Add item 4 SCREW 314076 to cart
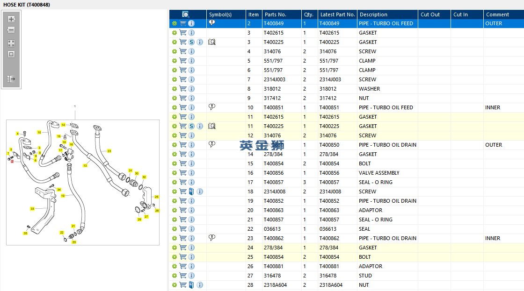Screen dimensions: 524x291 [x=183, y=51]
